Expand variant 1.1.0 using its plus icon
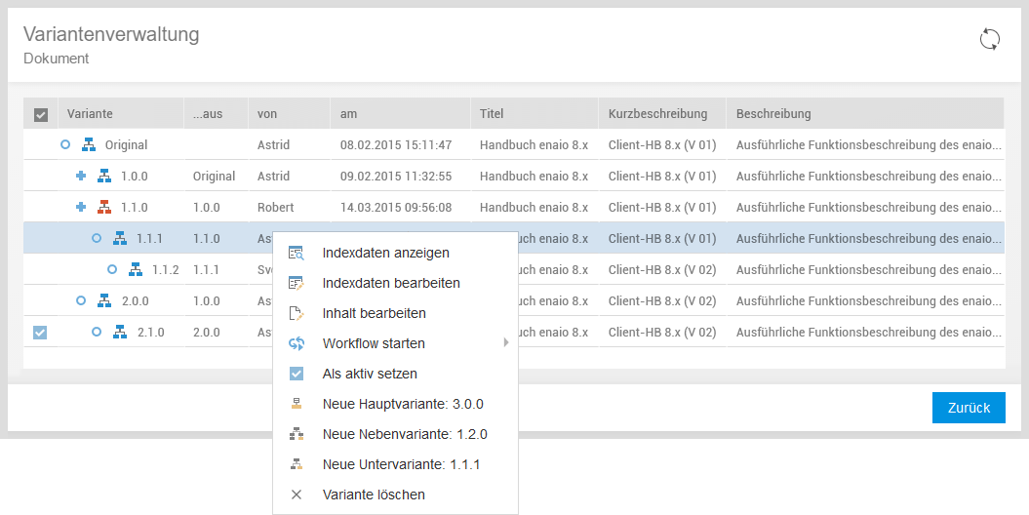1029x515 pixels. coord(81,208)
